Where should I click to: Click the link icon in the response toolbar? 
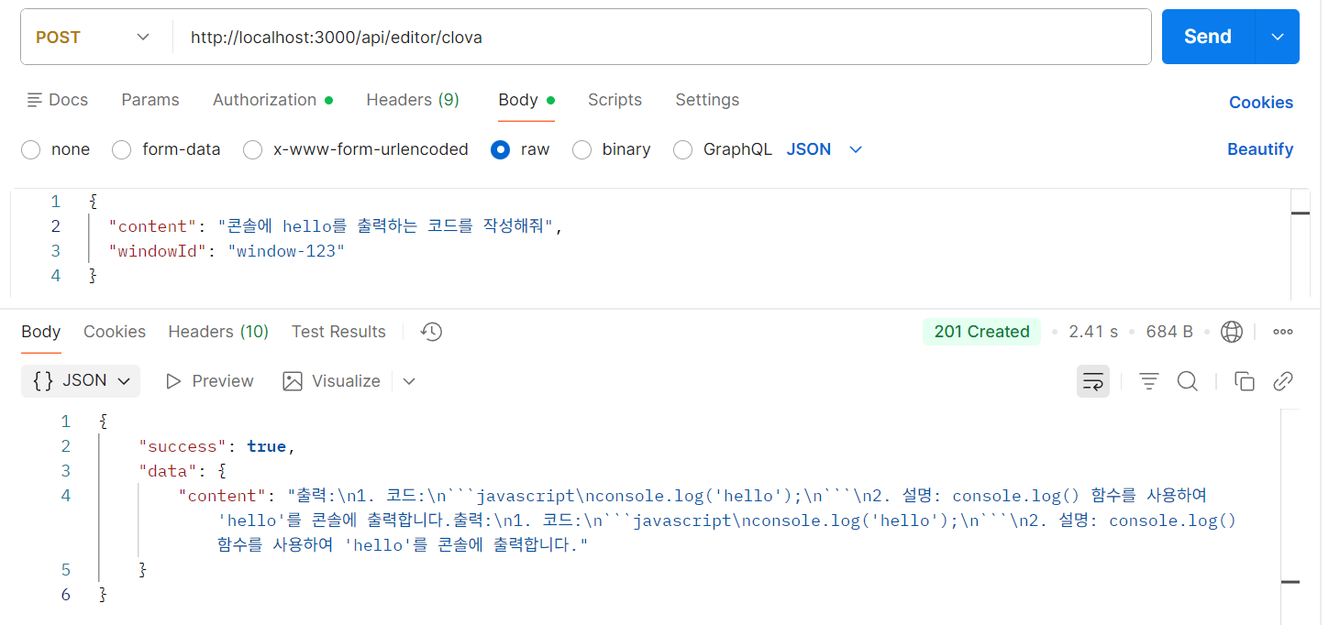[1283, 381]
